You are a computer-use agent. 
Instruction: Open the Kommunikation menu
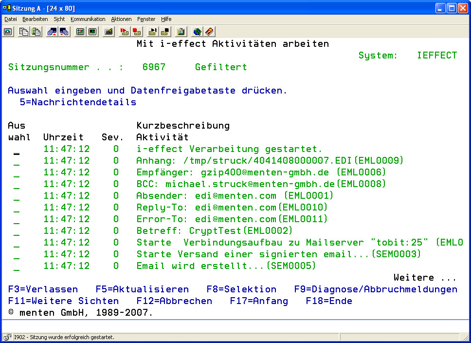click(x=88, y=19)
